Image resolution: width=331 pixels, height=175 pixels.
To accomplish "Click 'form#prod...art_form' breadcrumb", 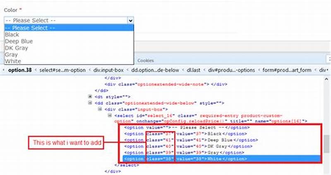I will pos(287,70).
